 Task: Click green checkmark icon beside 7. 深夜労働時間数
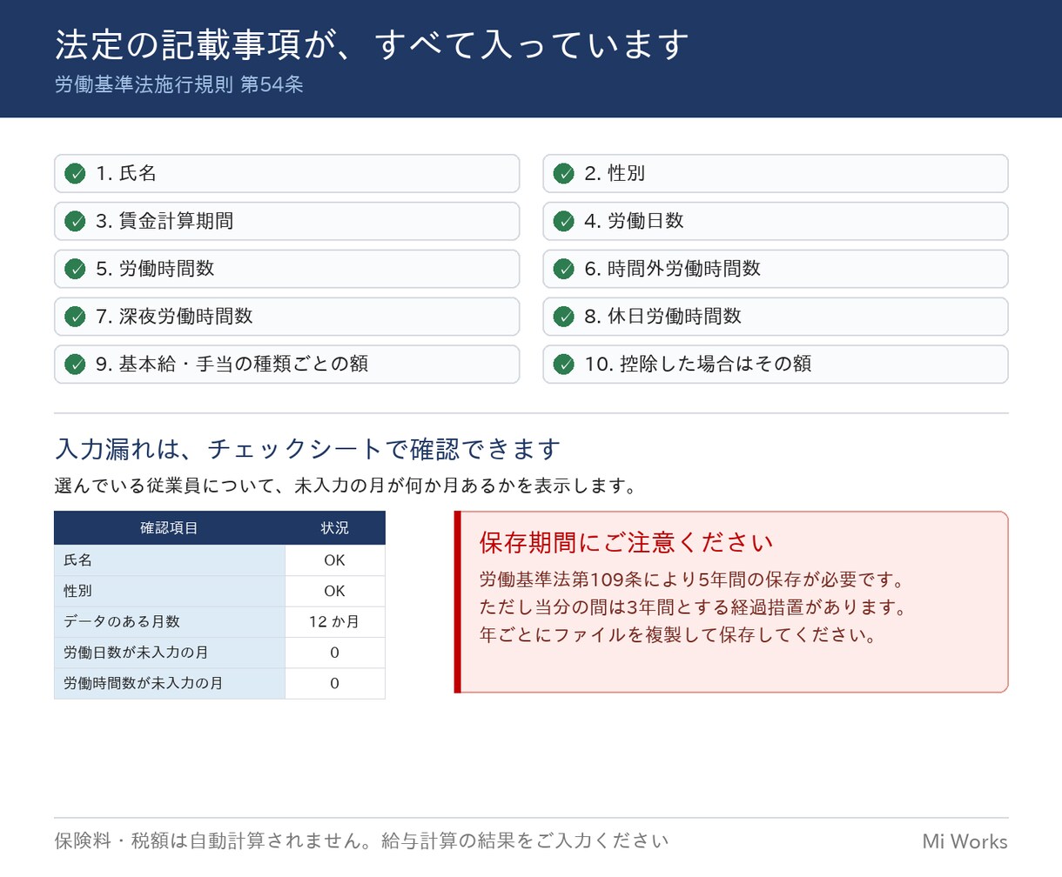click(x=76, y=316)
